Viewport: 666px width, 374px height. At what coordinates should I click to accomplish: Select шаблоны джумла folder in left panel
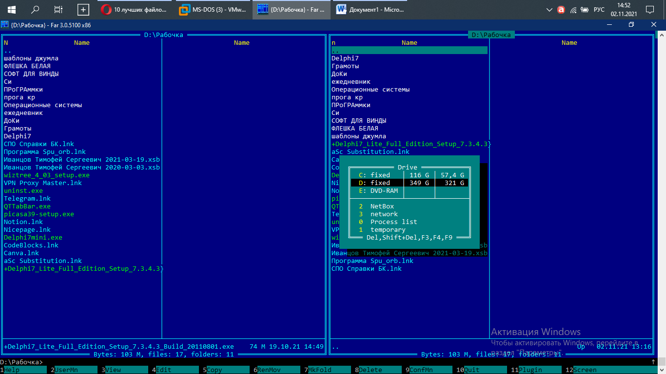tap(31, 58)
